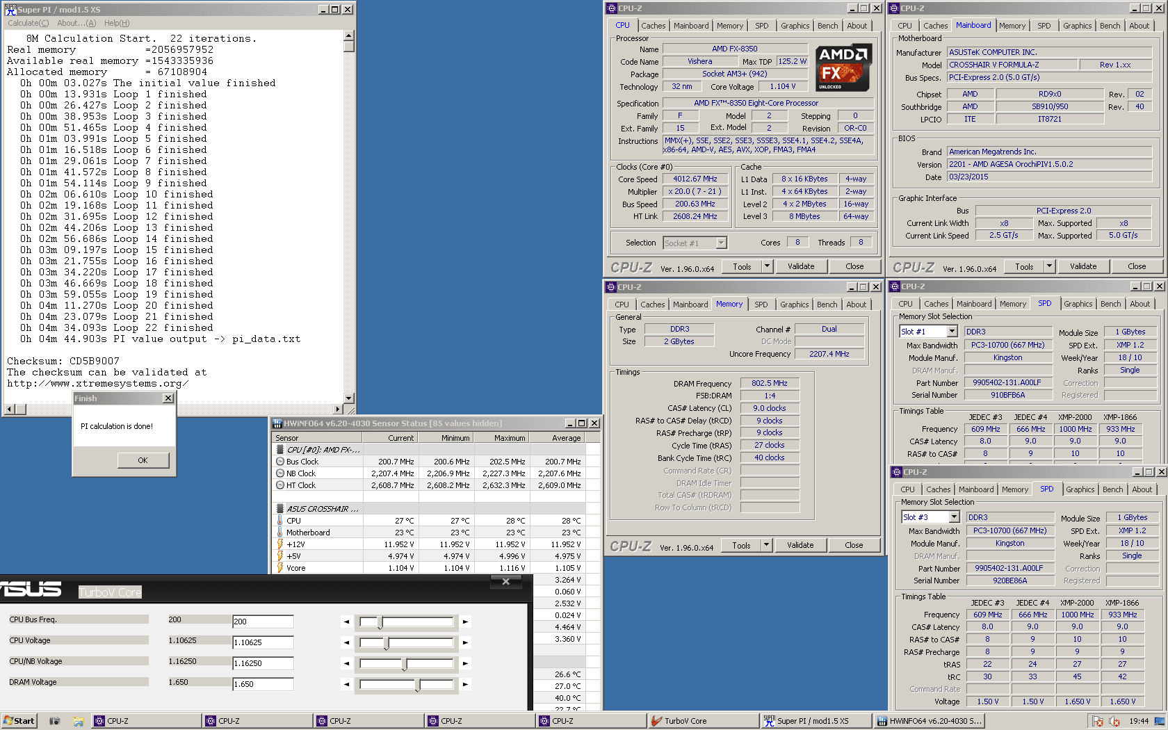
Task: Click the NB Clock sensor clock icon
Action: 280,473
